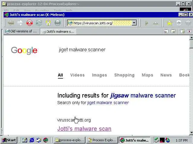Viewport: 193px width, 144px height.
Task: Click the page scrollbar up arrow
Action: click(x=191, y=38)
